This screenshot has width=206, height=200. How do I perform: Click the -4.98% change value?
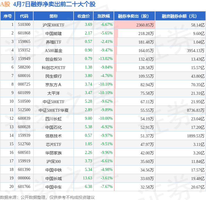[107, 169]
